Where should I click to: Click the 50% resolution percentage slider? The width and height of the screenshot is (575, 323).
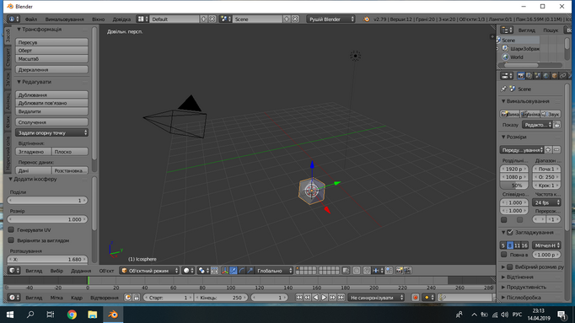[514, 186]
